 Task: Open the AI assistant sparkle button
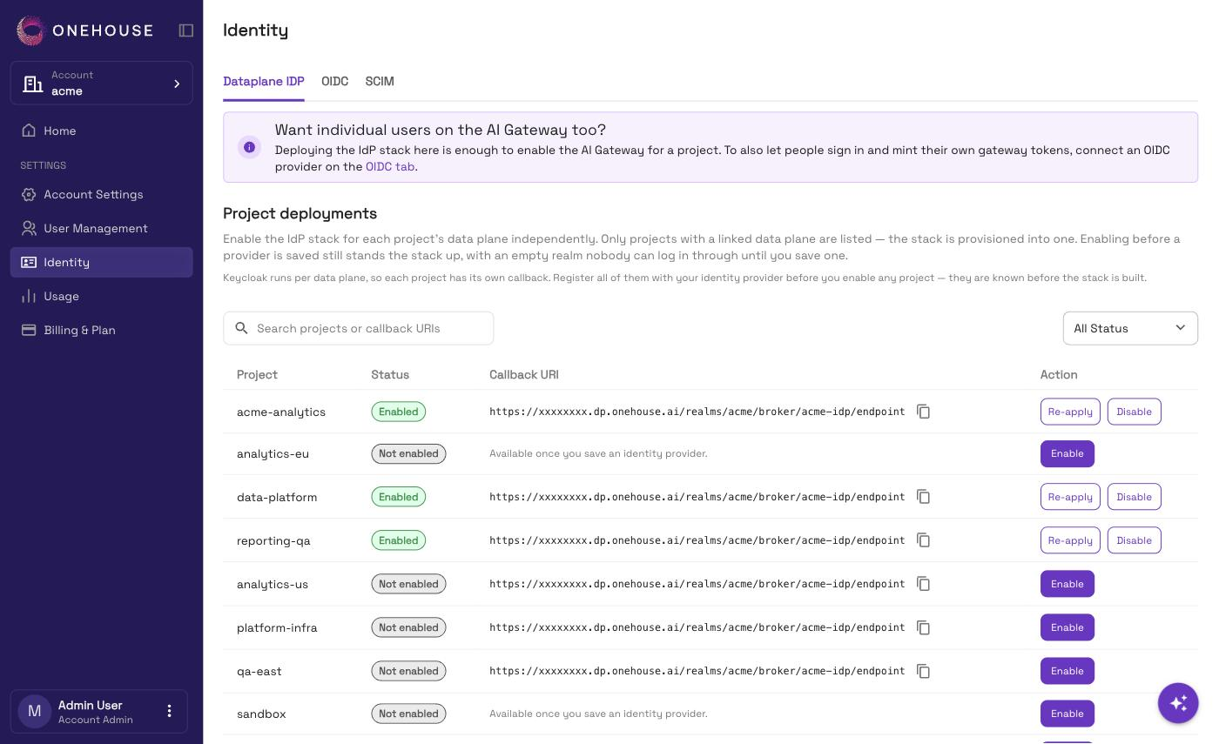1178,702
